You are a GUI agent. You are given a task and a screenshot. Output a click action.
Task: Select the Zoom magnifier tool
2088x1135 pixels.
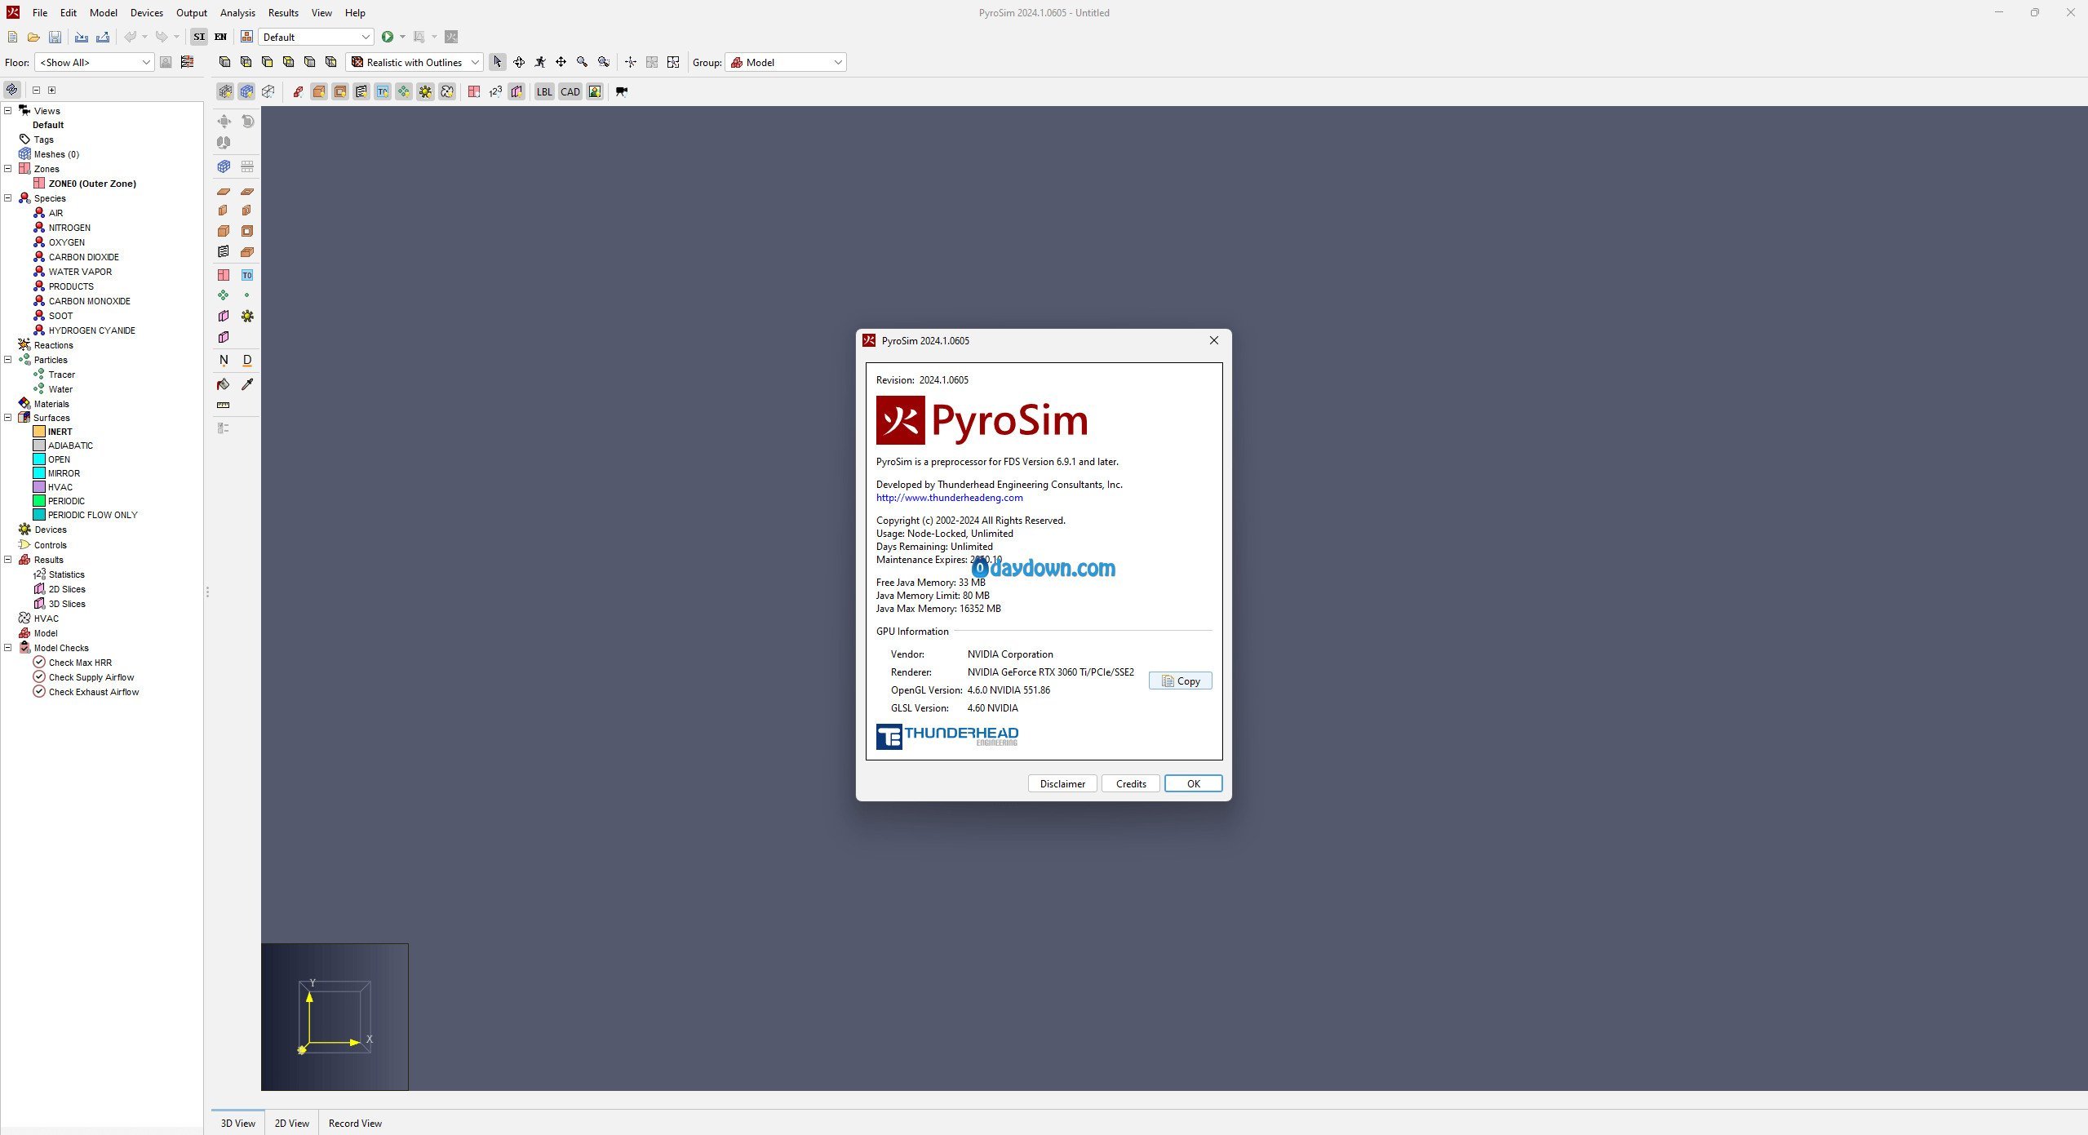582,62
